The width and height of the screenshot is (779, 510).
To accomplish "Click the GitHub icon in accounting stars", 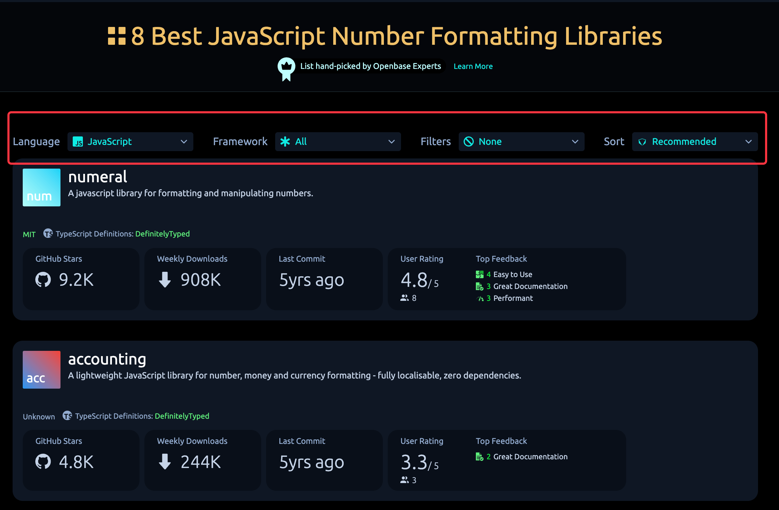I will coord(43,462).
